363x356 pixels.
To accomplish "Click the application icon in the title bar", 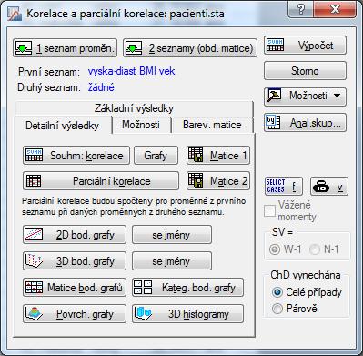I will (x=14, y=14).
